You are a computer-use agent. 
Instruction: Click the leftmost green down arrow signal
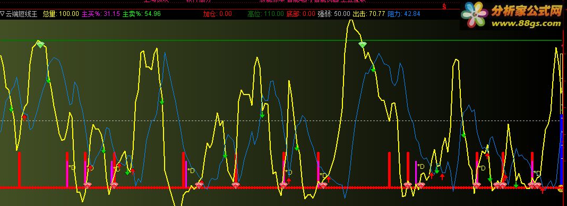[x=11, y=109]
